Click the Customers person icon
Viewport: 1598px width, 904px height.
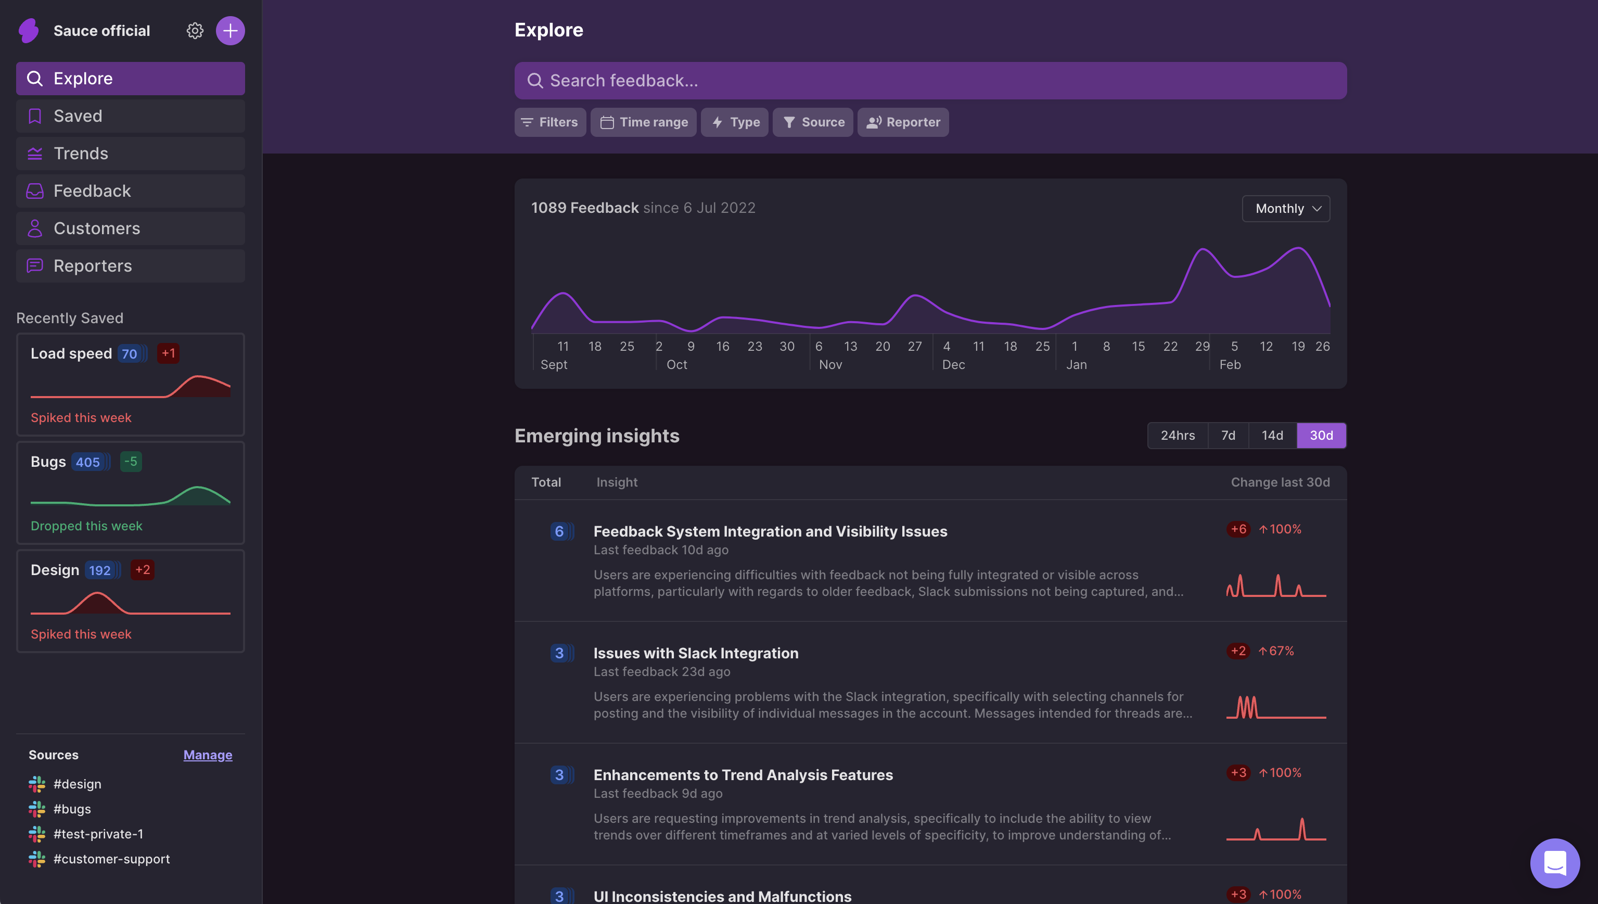35,228
